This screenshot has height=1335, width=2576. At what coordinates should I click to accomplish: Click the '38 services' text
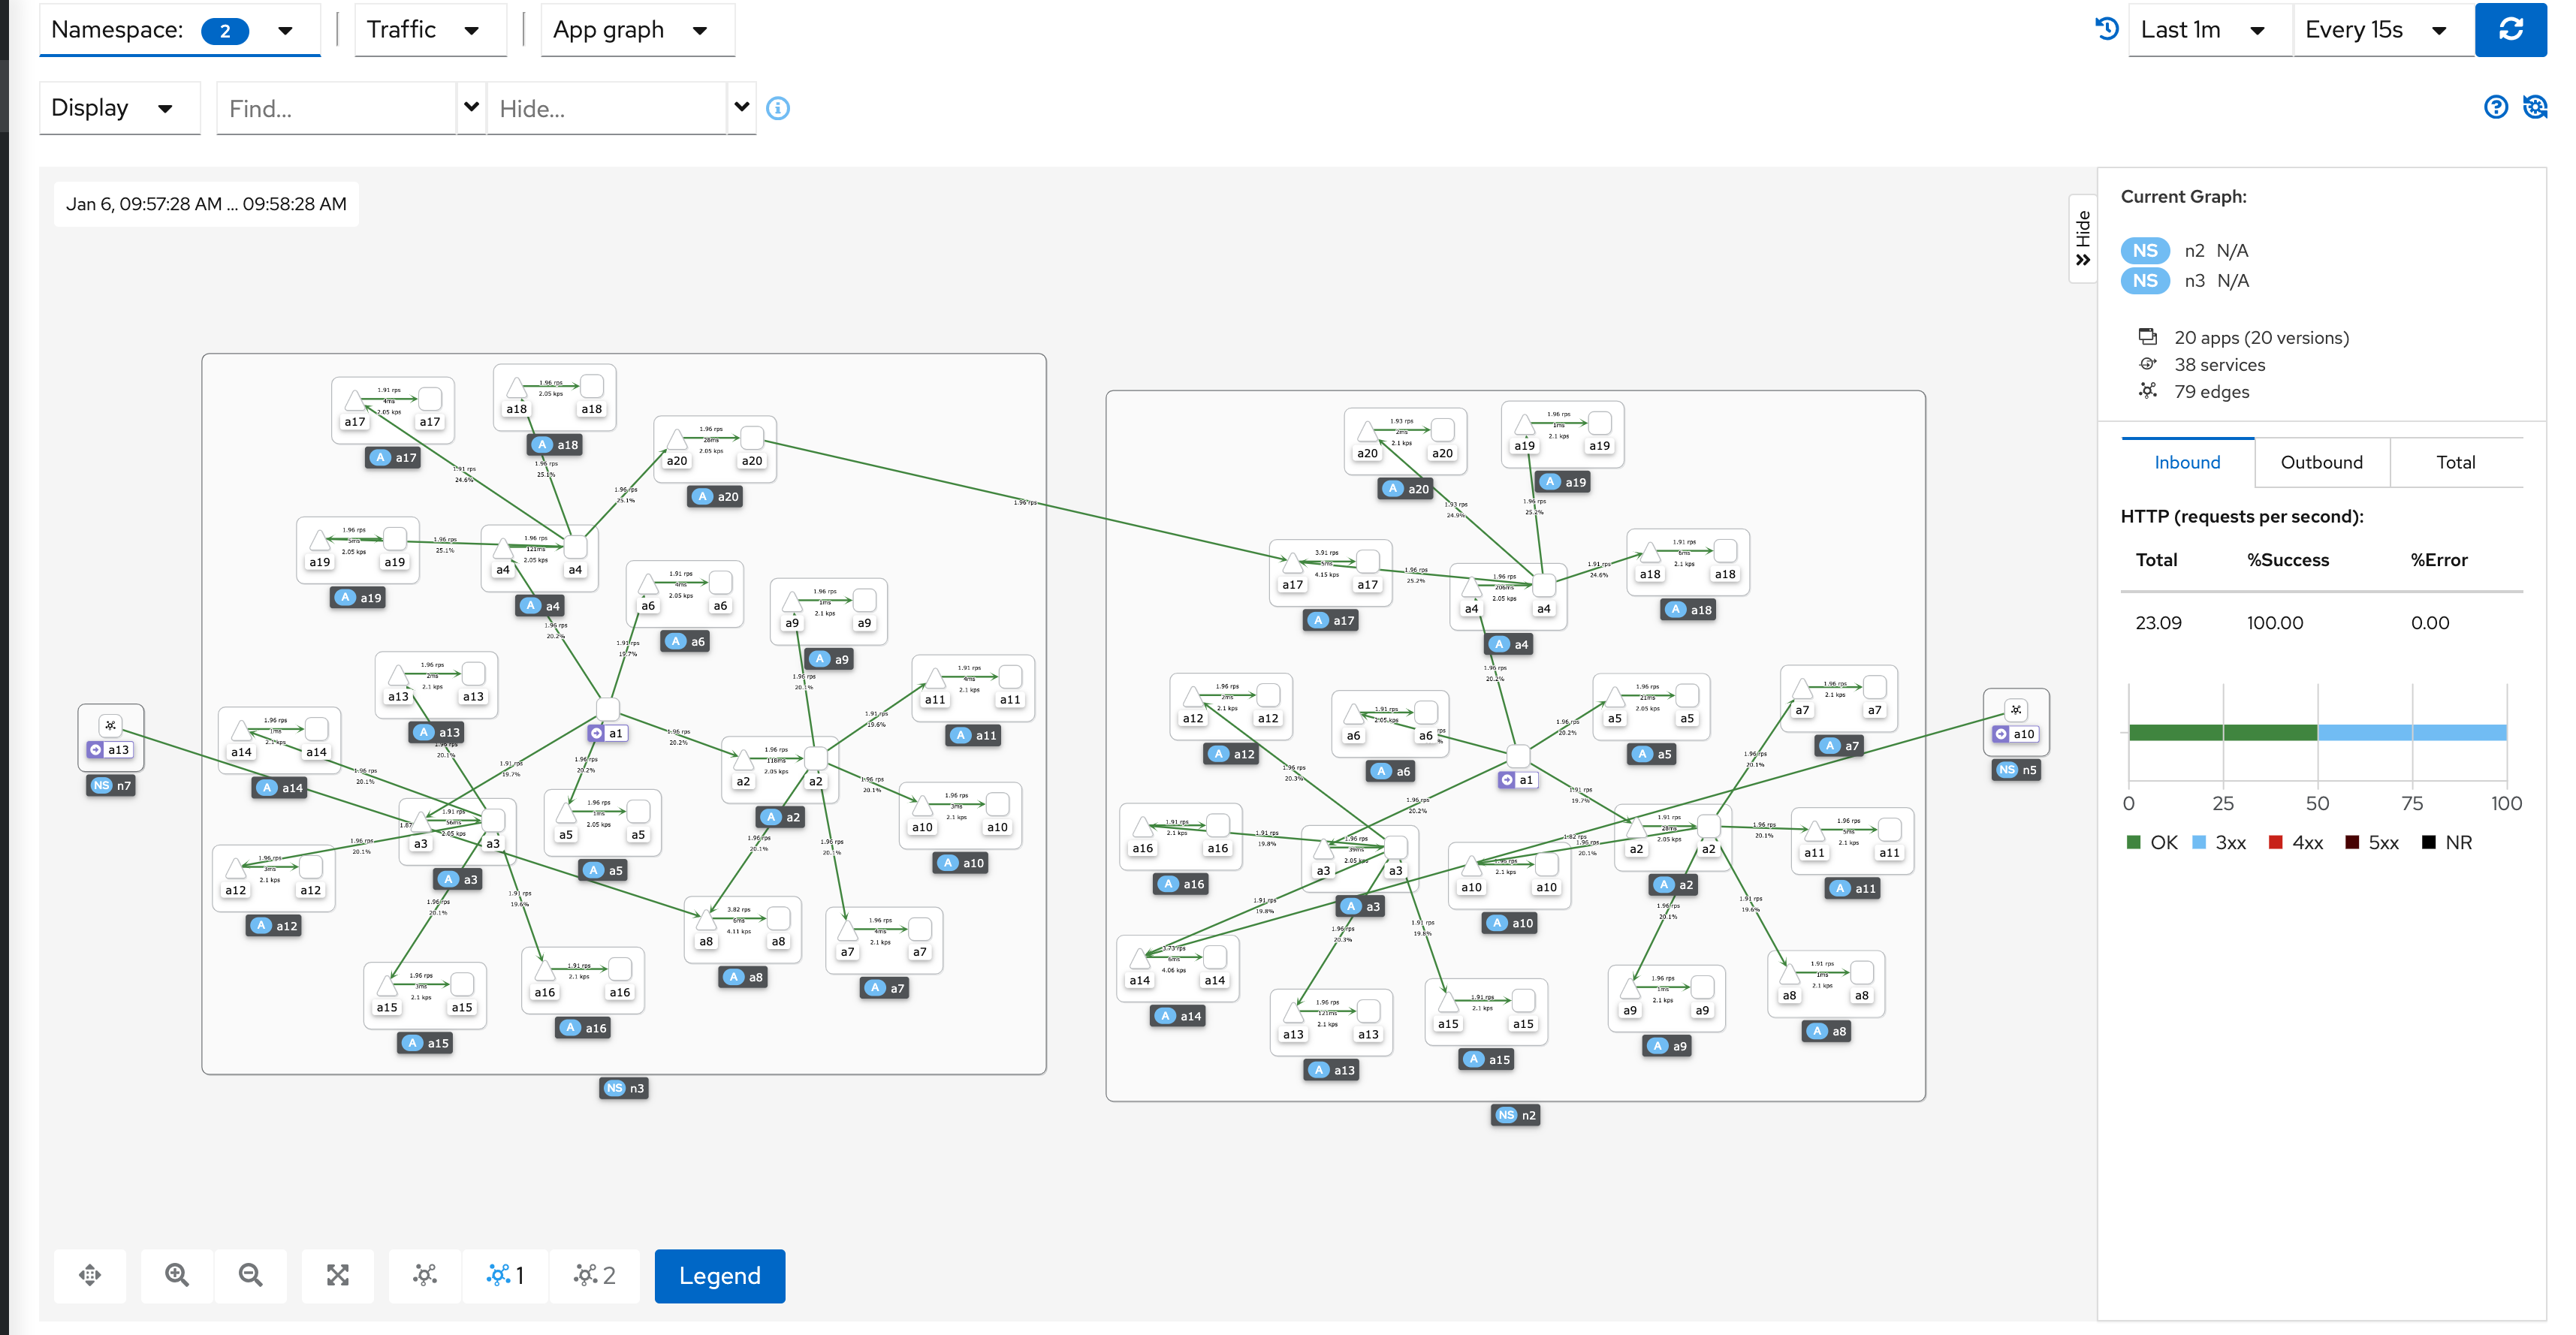point(2219,364)
